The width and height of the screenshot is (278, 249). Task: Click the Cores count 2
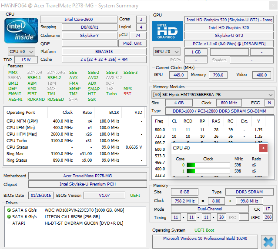pyautogui.click(x=141, y=19)
